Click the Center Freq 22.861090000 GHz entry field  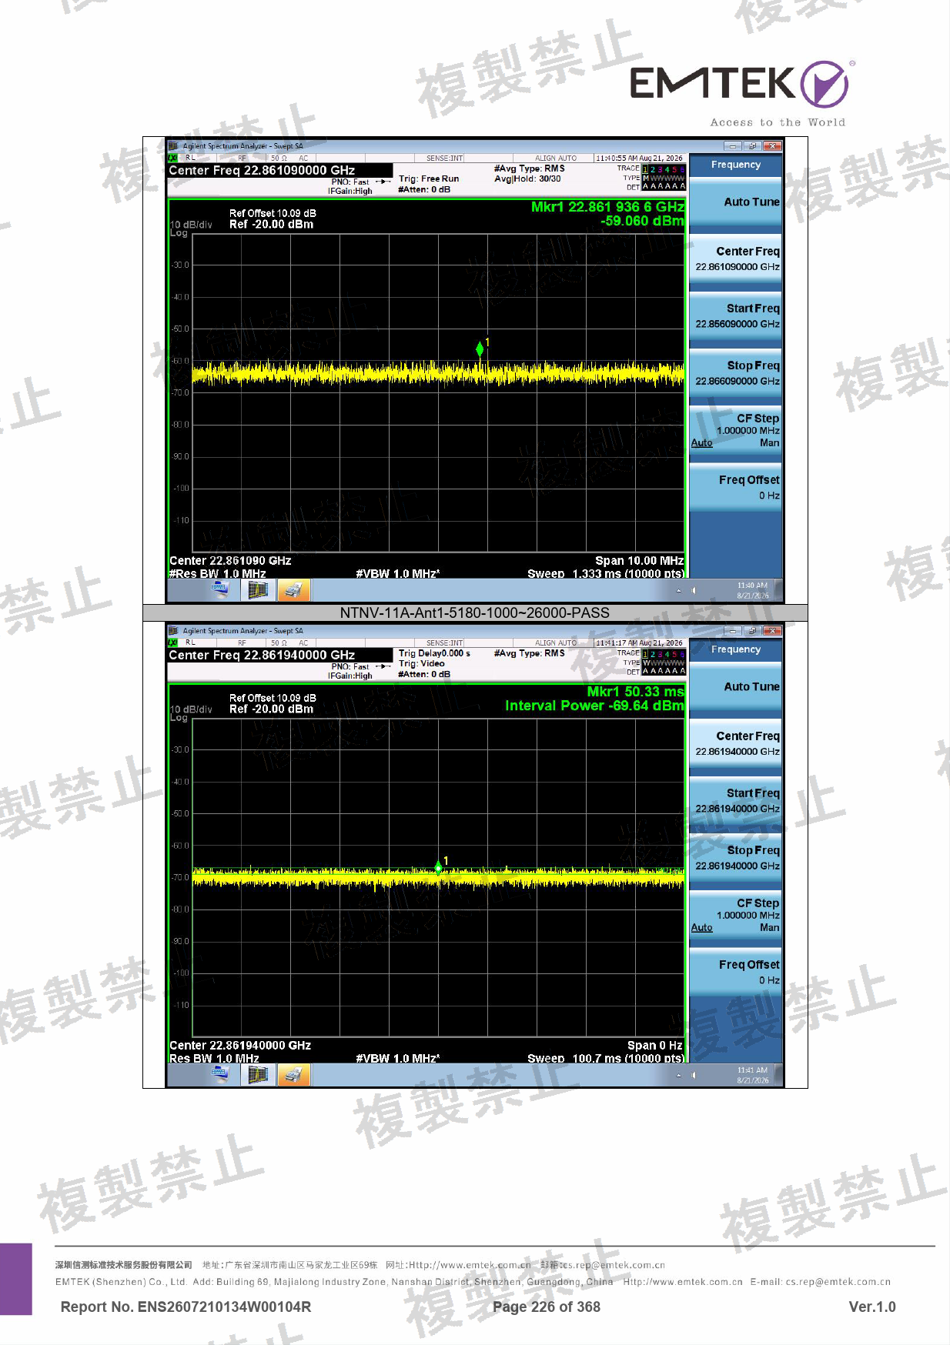(x=280, y=170)
